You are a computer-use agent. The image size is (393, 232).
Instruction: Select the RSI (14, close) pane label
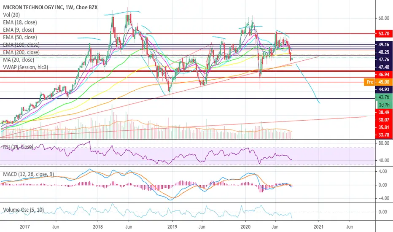coord(18,147)
